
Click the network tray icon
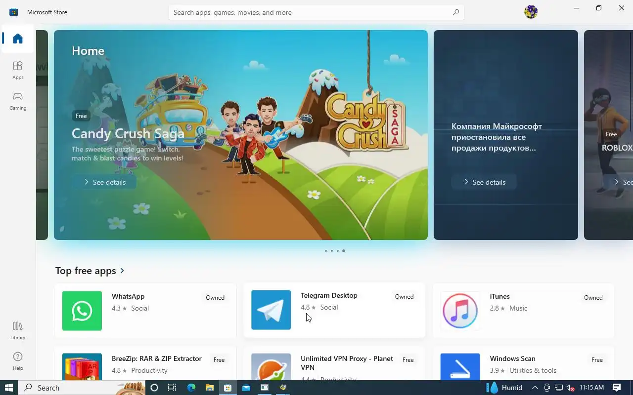point(559,388)
